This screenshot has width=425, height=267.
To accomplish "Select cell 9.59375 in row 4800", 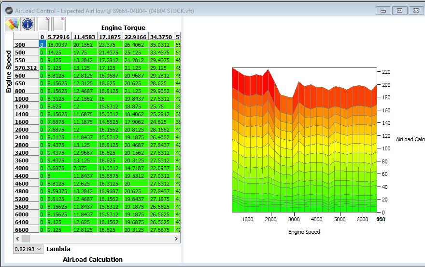I will 59,191.
